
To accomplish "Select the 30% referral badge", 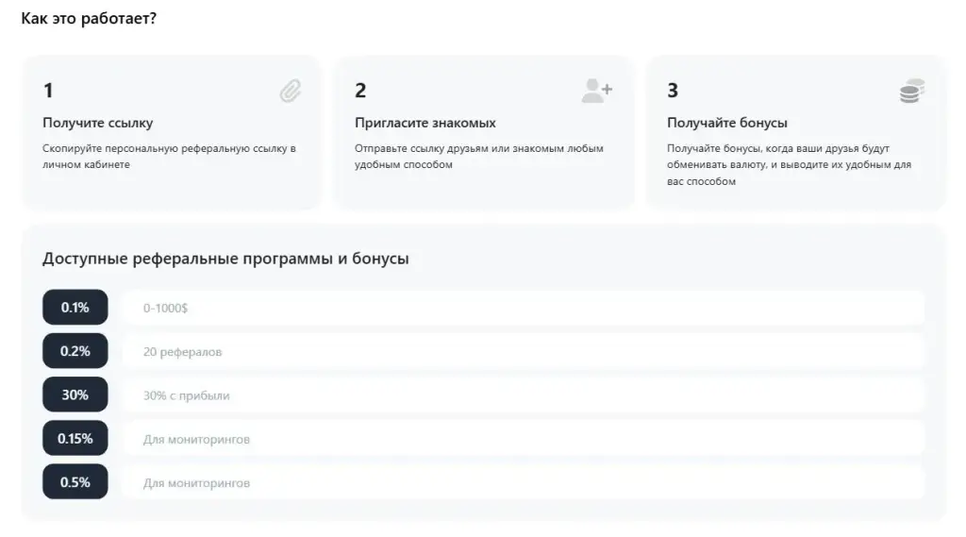I will point(75,394).
